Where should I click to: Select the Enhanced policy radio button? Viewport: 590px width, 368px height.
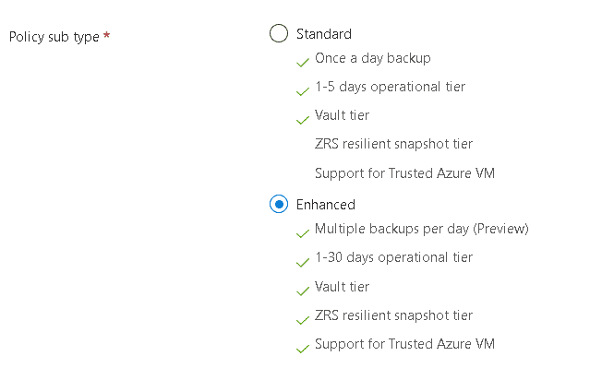pos(279,204)
